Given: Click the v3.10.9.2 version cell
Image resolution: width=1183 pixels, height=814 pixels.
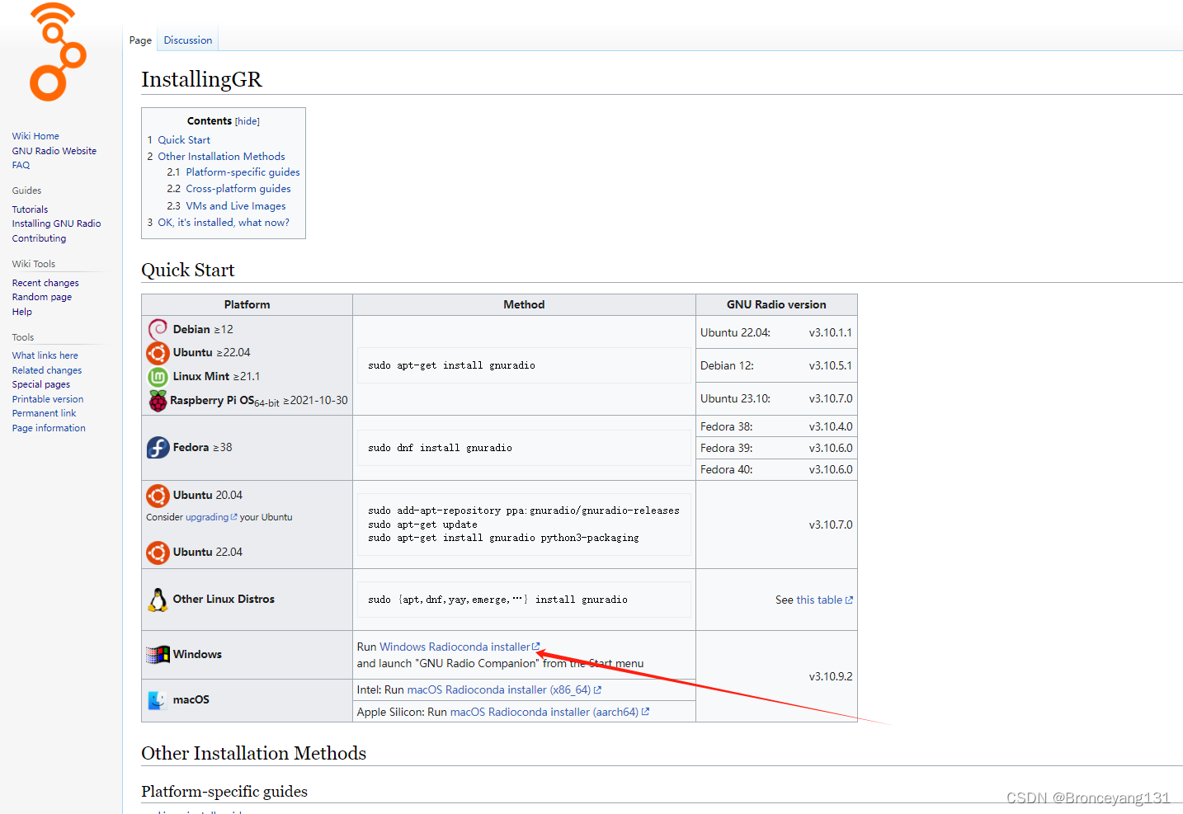Looking at the screenshot, I should click(776, 676).
